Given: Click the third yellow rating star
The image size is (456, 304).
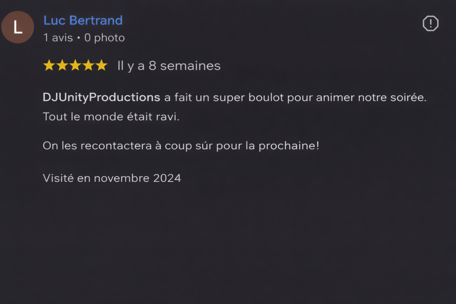Looking at the screenshot, I should [x=75, y=66].
